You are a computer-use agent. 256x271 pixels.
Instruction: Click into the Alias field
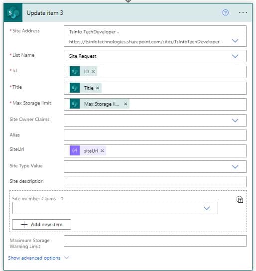[155, 135]
